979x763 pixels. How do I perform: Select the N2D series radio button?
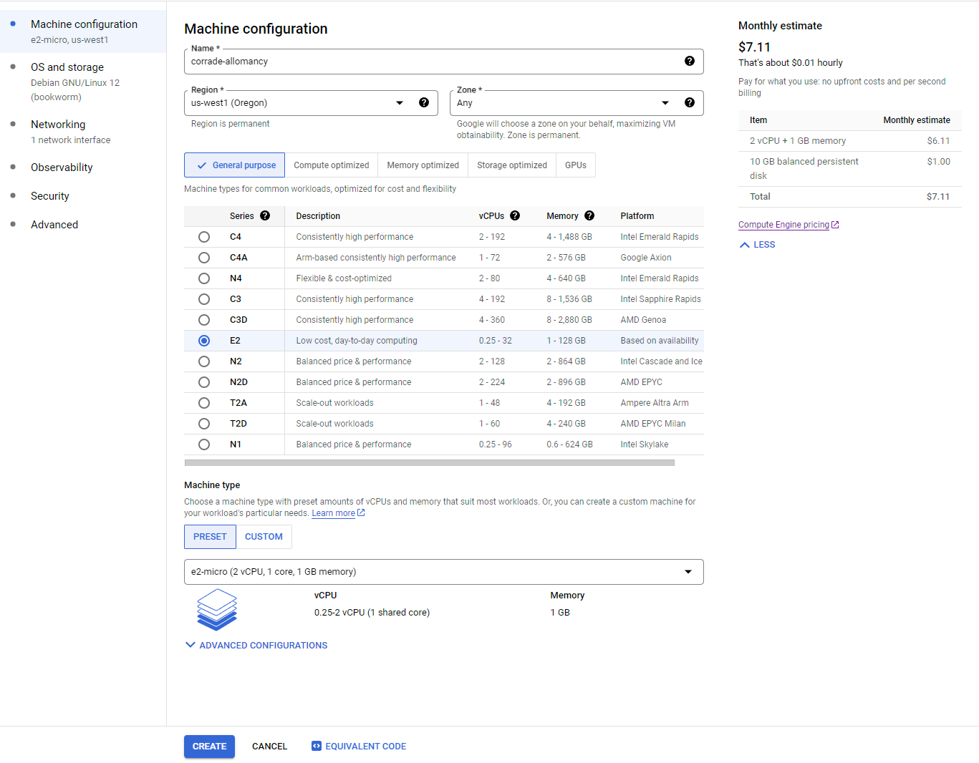click(204, 382)
